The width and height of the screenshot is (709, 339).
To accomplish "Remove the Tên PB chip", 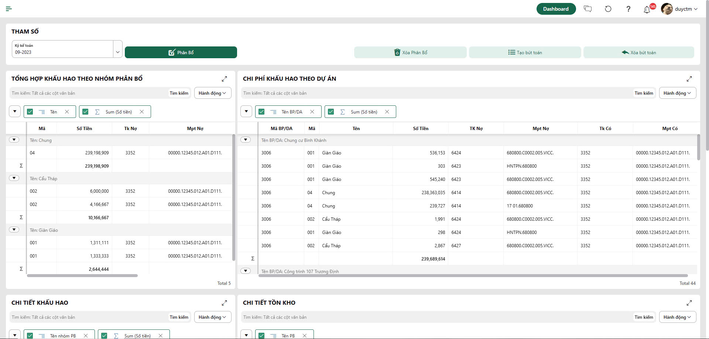I will 305,336.
